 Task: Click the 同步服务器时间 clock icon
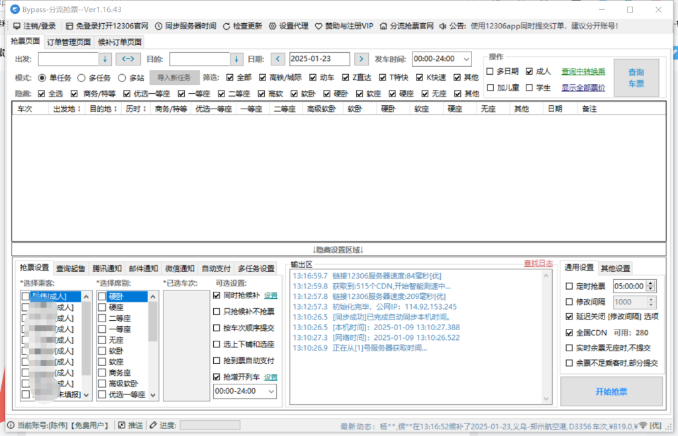tap(159, 26)
